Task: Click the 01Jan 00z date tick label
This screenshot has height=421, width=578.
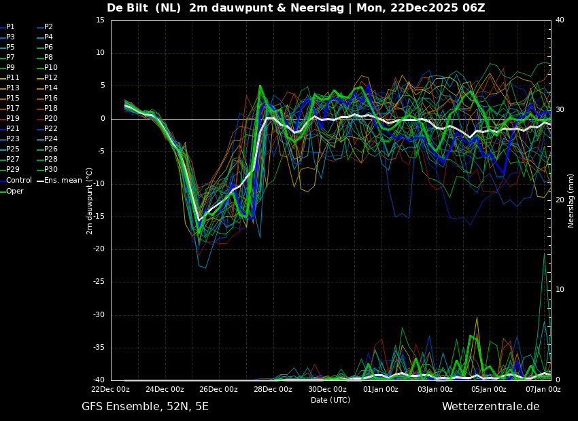Action: click(x=381, y=389)
